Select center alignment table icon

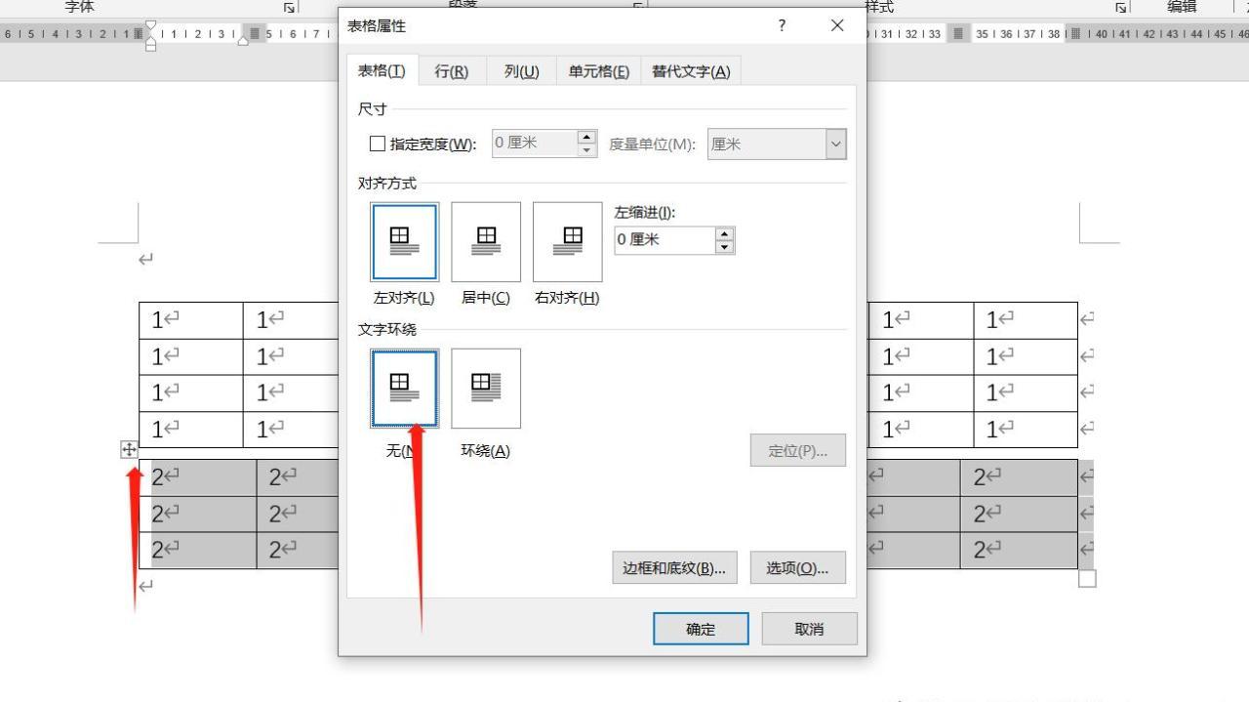486,241
